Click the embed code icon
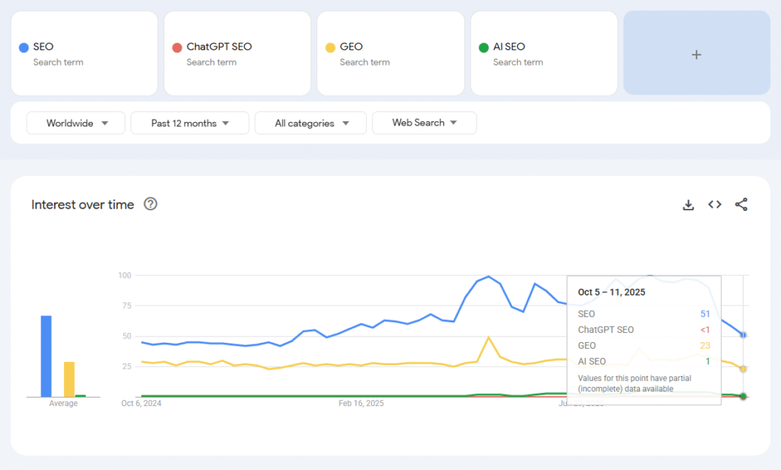Viewport: 781px width, 470px height. point(715,204)
